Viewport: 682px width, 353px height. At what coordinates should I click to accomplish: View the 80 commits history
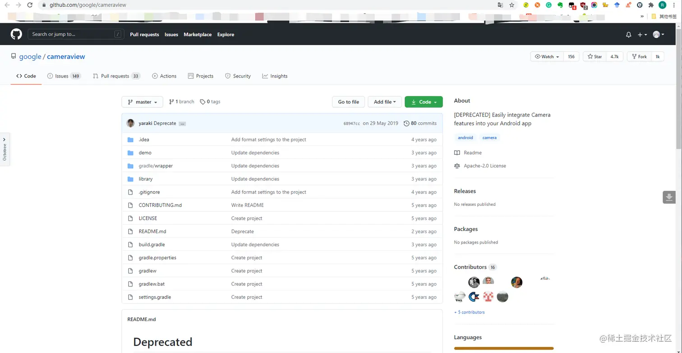[420, 123]
